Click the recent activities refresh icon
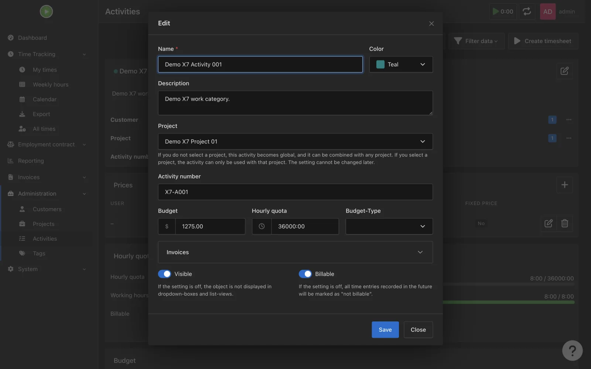This screenshot has height=369, width=591. pos(527,11)
